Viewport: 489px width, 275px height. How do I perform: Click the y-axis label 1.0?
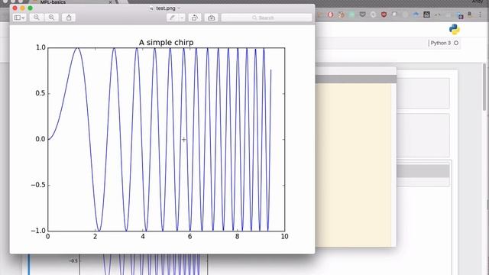pyautogui.click(x=40, y=47)
